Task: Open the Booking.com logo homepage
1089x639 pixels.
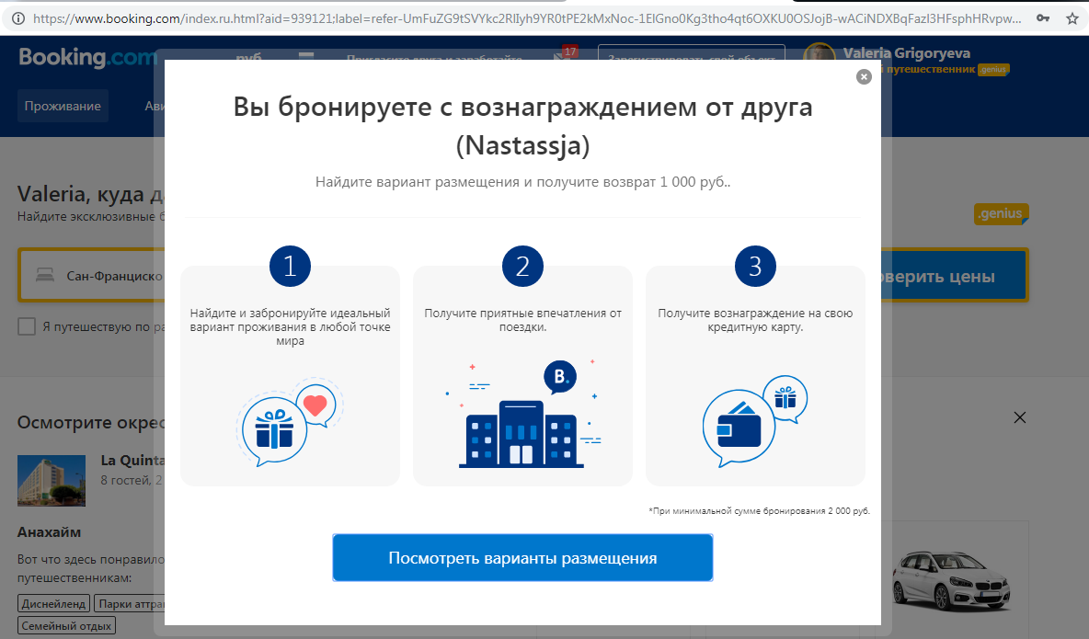Action: [88, 57]
